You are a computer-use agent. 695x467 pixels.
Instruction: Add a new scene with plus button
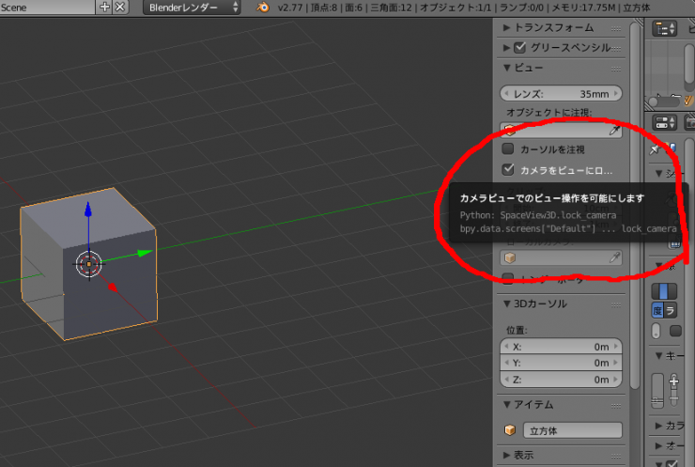point(104,8)
